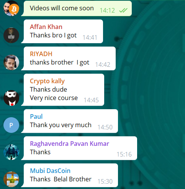Select the 'Thank you very much' message
Image resolution: width=185 pixels, height=189 pixels.
tap(70, 121)
